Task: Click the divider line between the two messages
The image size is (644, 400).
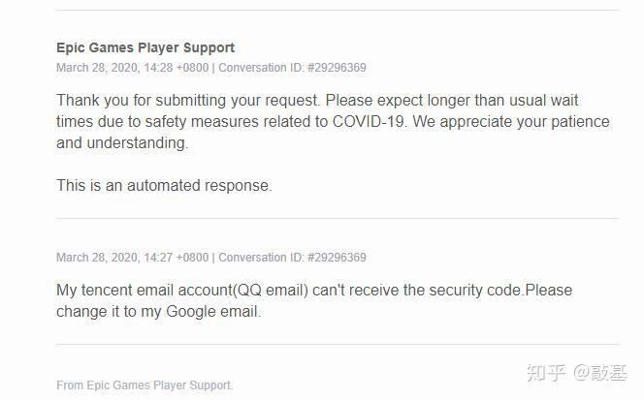Action: (337, 219)
